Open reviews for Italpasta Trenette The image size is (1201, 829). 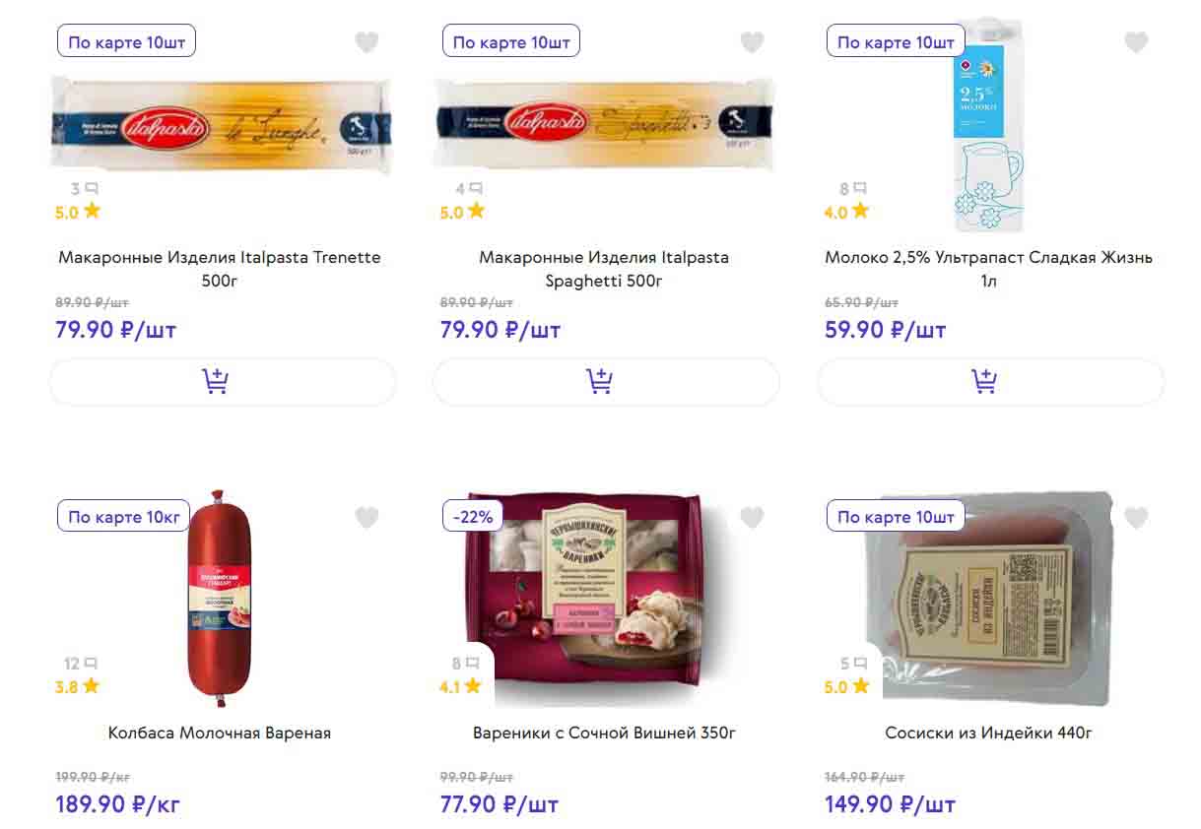[x=84, y=189]
